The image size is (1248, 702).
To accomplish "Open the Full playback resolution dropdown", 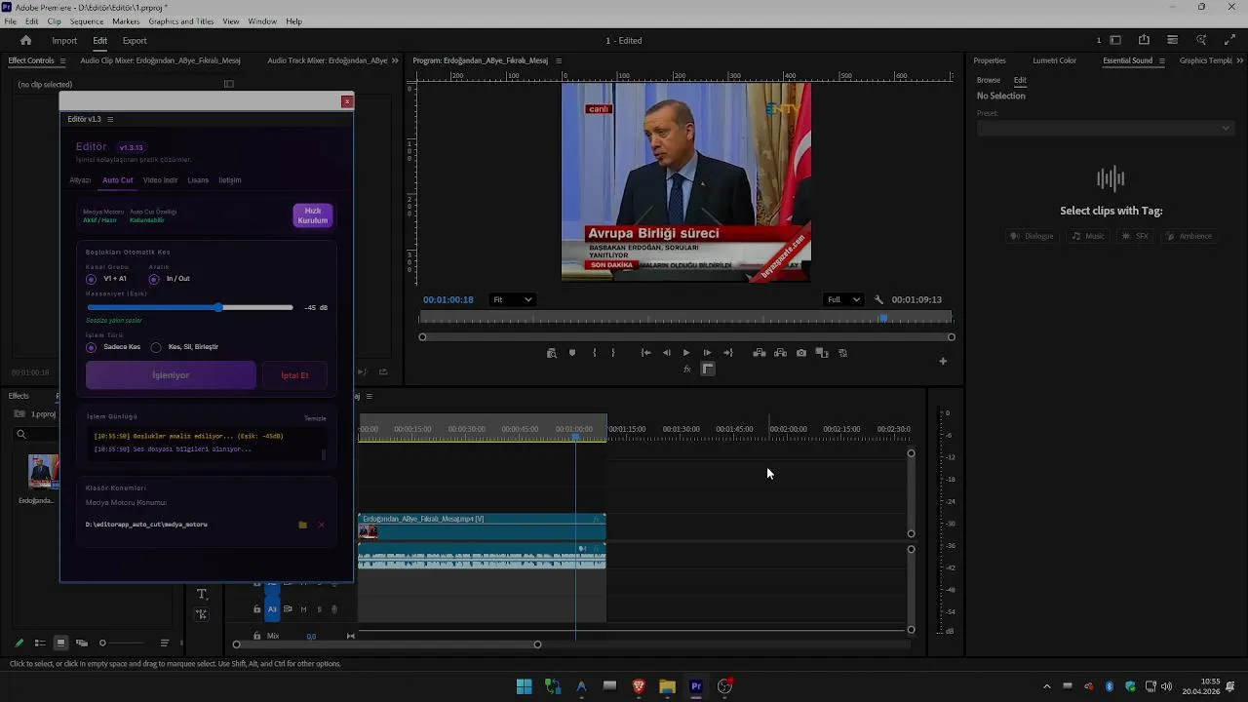I will [843, 300].
